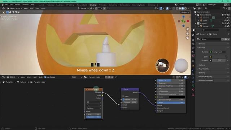
Task: Click the viewport zoom magnifier gizmo
Action: coord(187,29)
